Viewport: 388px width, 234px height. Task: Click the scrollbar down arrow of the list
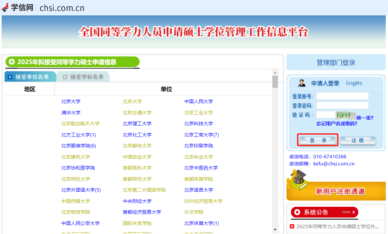[x=275, y=230]
